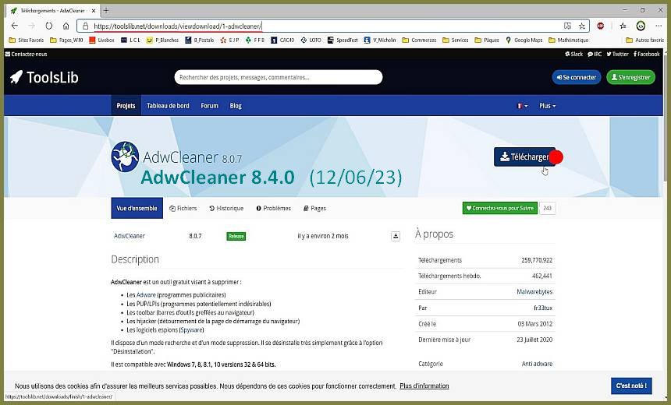Click the Télécharger button
Screen dimensions: 671x405
pyautogui.click(x=524, y=157)
